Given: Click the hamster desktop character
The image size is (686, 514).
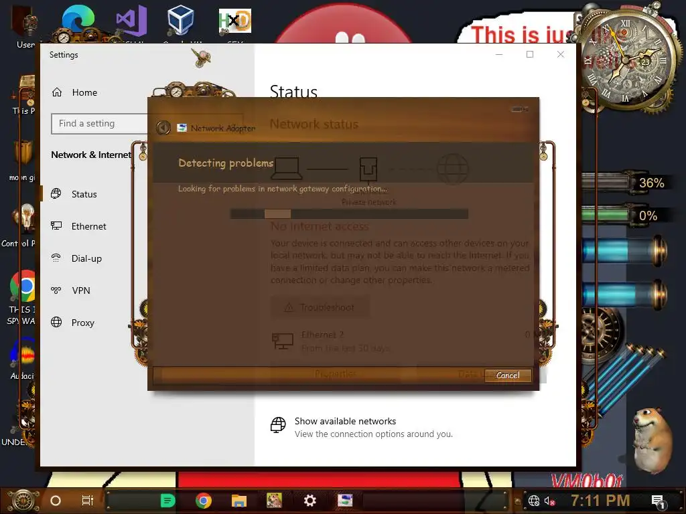Looking at the screenshot, I should tap(653, 439).
